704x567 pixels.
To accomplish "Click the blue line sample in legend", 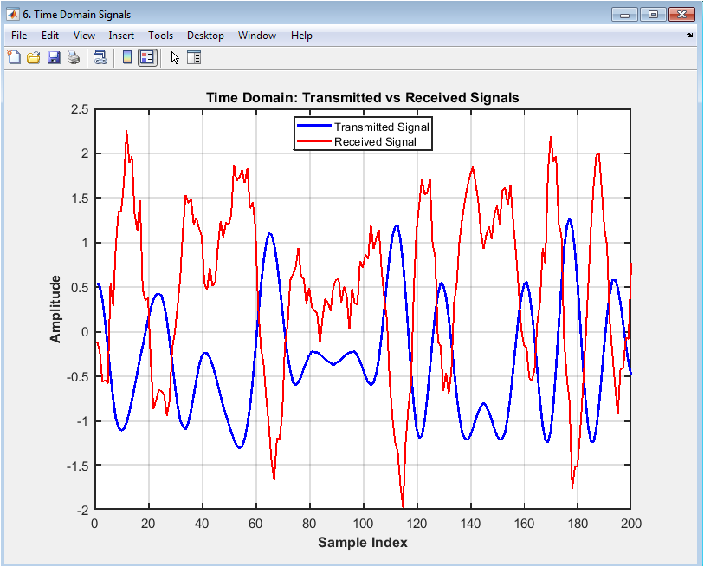I will click(314, 127).
